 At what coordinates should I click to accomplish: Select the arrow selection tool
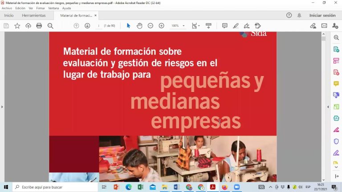click(128, 26)
